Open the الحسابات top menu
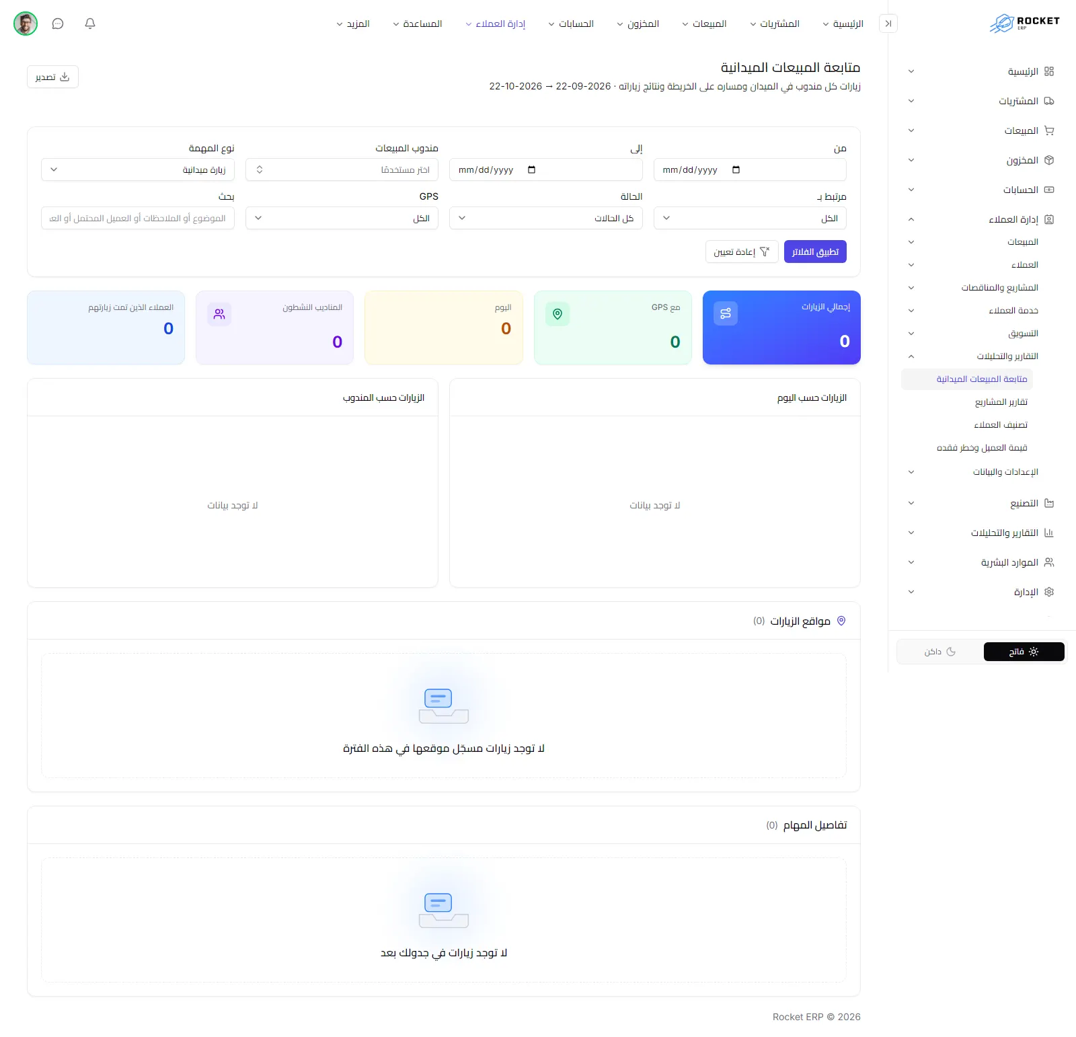The width and height of the screenshot is (1076, 1037). tap(571, 24)
